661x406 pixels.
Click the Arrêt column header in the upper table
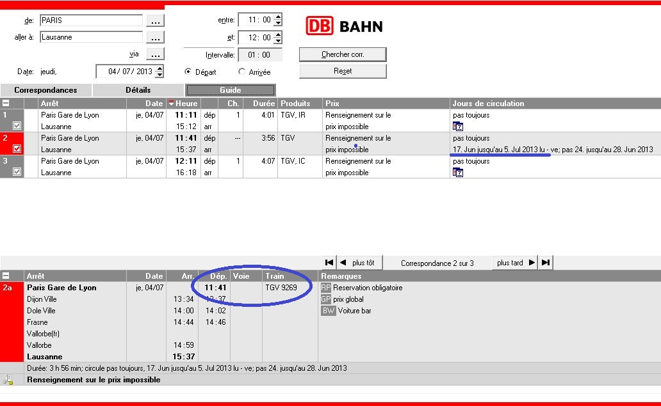pos(82,103)
